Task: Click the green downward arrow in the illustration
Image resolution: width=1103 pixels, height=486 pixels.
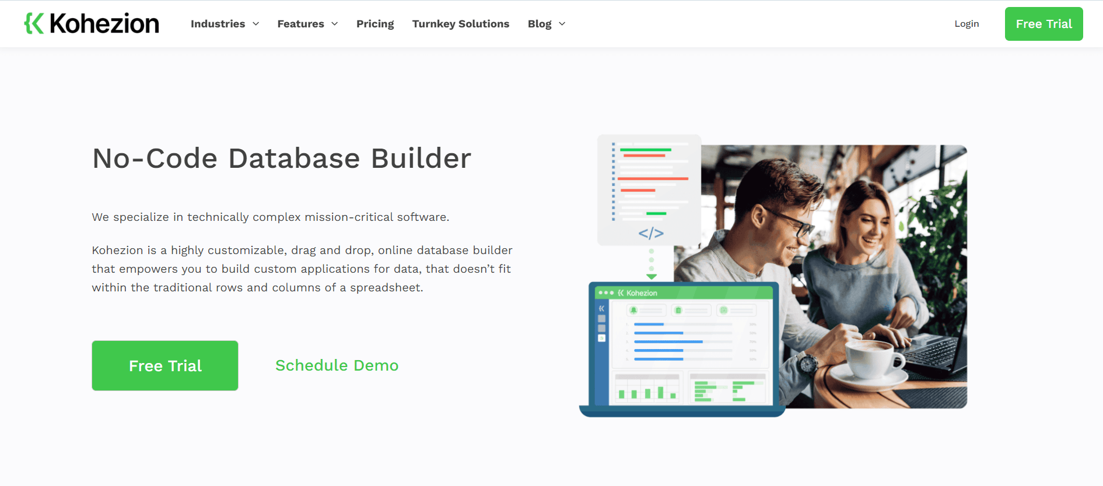Action: [x=652, y=276]
